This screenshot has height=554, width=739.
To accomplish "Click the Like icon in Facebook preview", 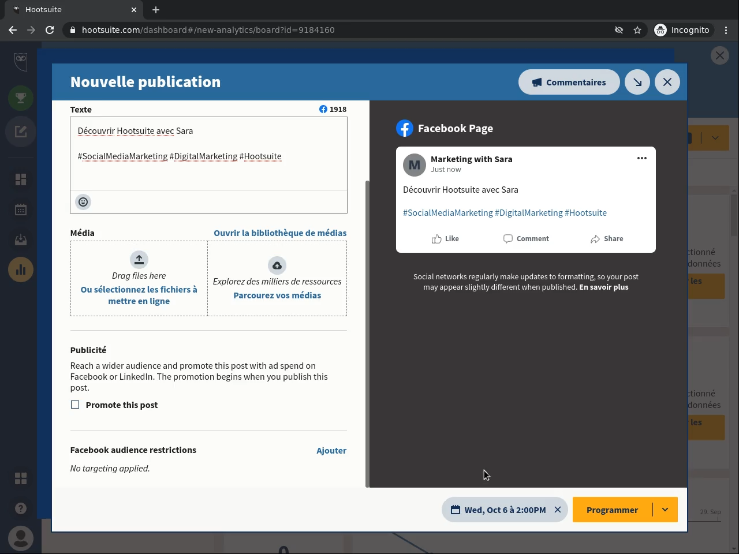I will pos(436,239).
